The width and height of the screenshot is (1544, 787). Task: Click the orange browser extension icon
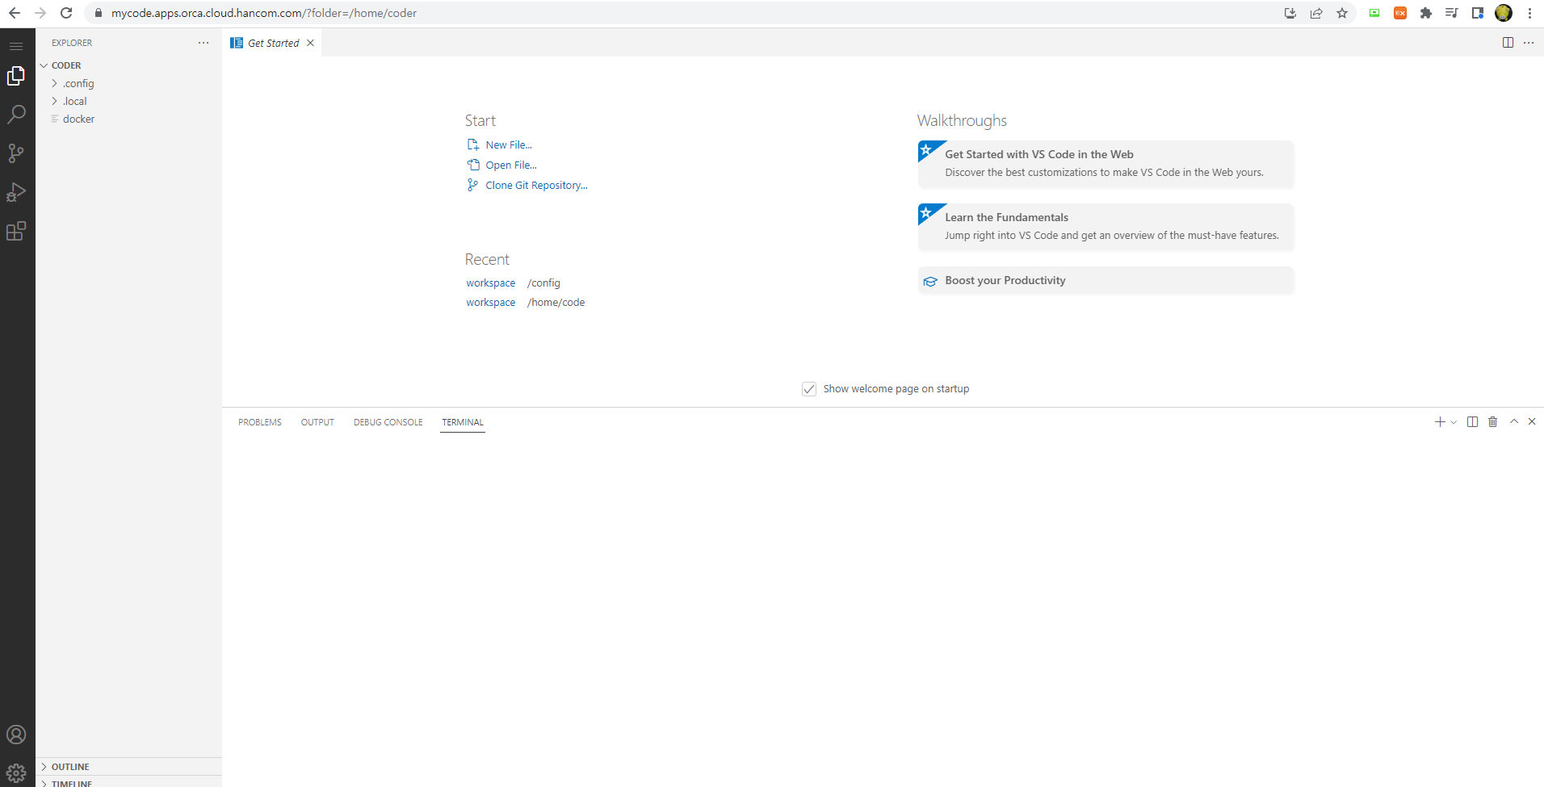coord(1400,13)
